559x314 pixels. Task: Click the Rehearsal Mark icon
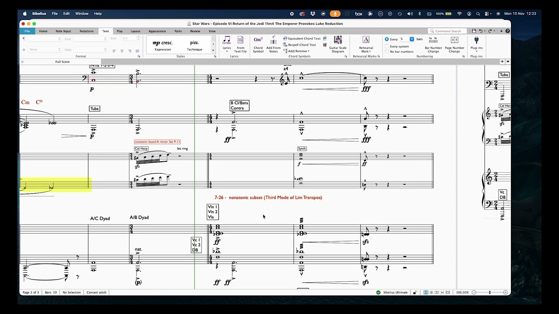(x=366, y=40)
